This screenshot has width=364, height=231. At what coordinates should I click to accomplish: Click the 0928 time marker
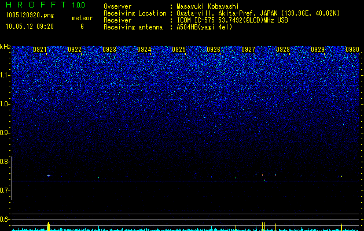[x=283, y=50]
